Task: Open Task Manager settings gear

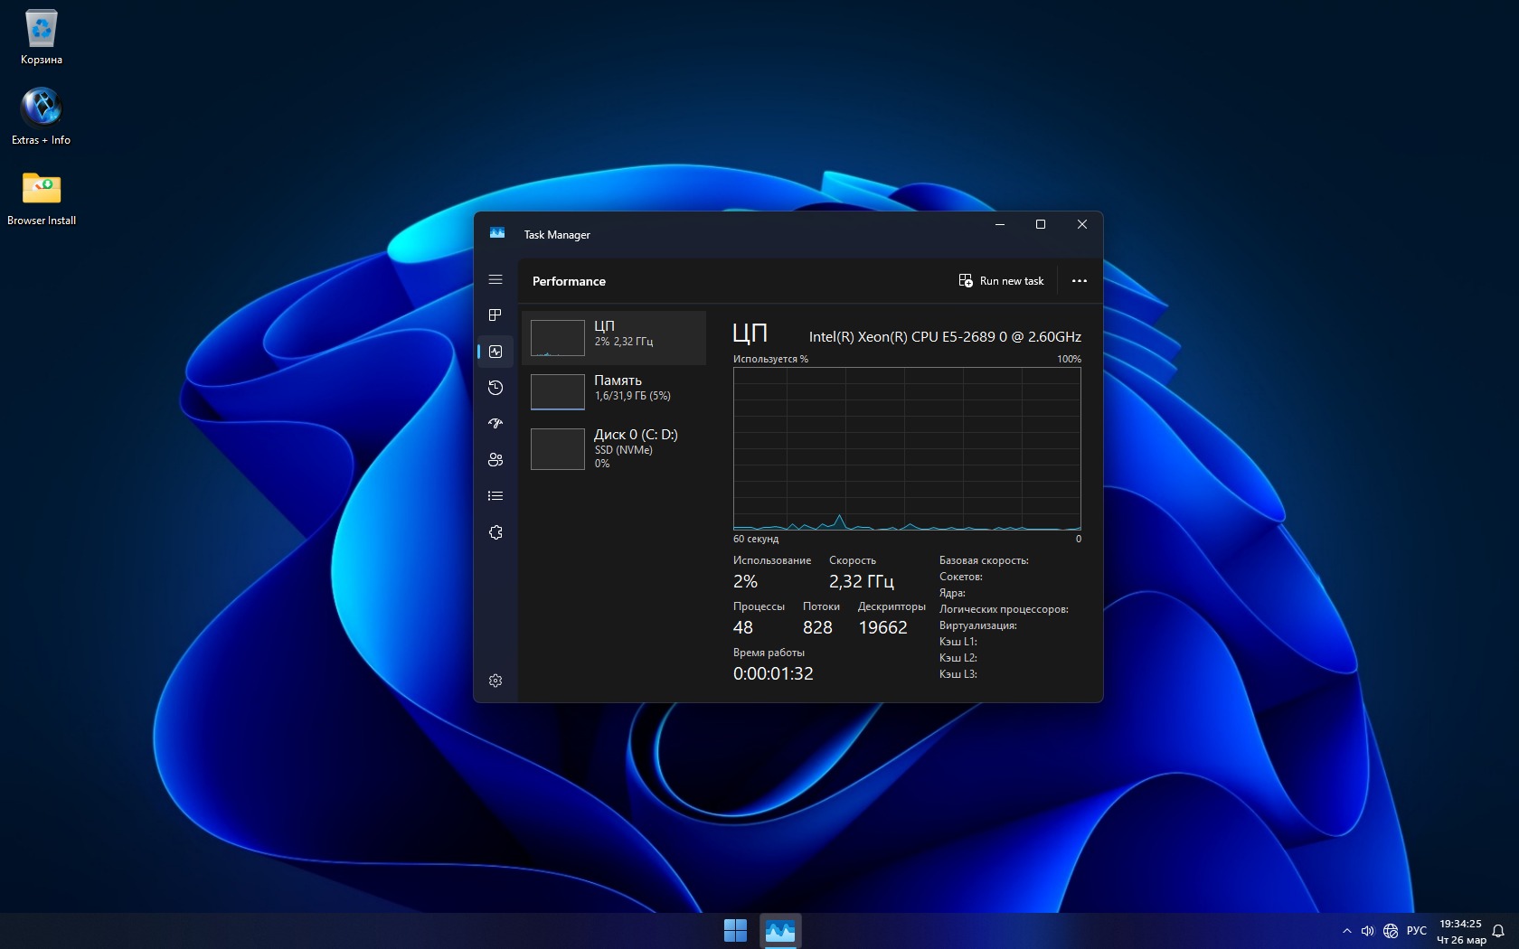Action: point(495,681)
